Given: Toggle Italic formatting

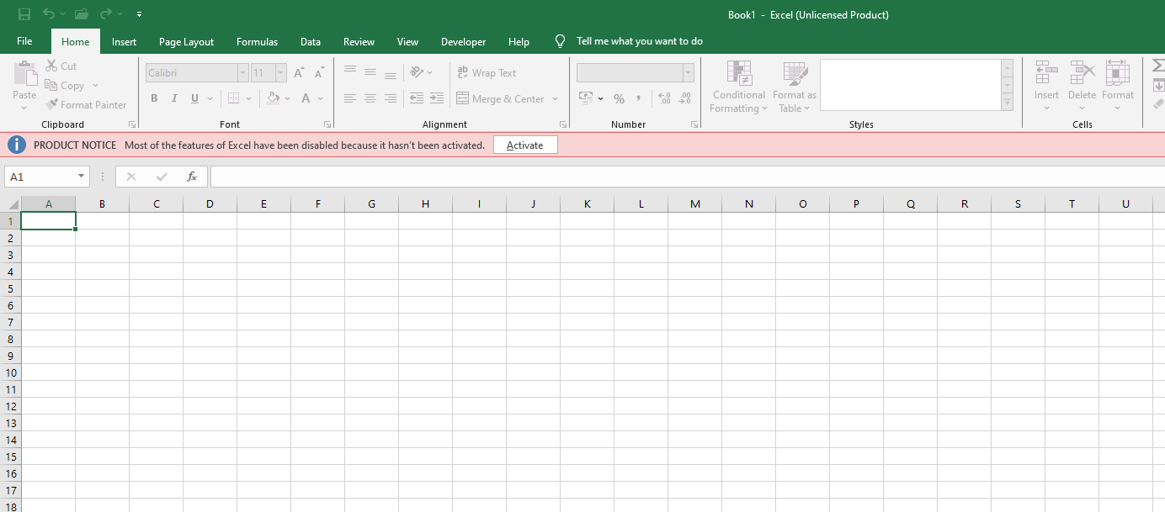Looking at the screenshot, I should (x=174, y=98).
